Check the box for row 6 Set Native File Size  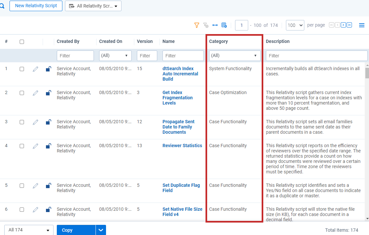[22, 210]
